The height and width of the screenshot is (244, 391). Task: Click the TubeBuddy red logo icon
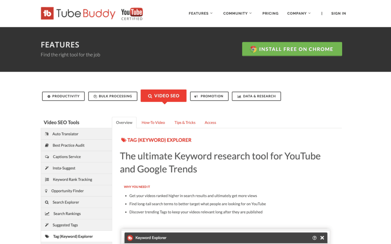pyautogui.click(x=47, y=13)
